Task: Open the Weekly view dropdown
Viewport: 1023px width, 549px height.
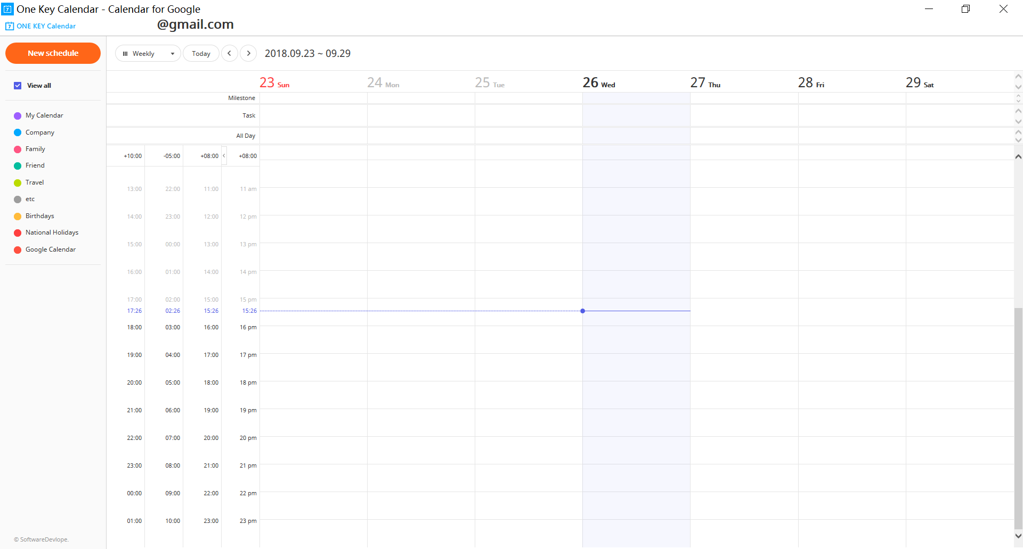Action: click(x=148, y=53)
